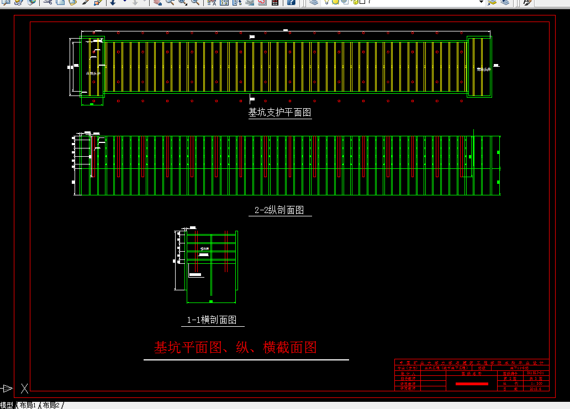Select the 1-1横剖面图 label text
Image resolution: width=570 pixels, height=409 pixels.
pos(212,320)
